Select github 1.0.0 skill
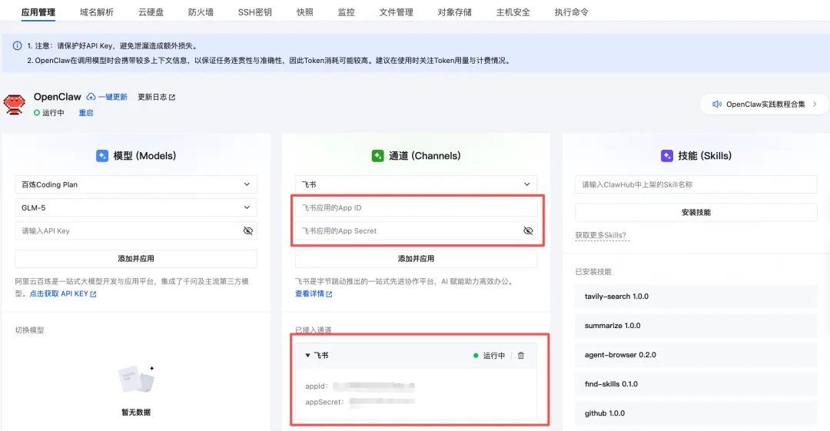 point(696,413)
